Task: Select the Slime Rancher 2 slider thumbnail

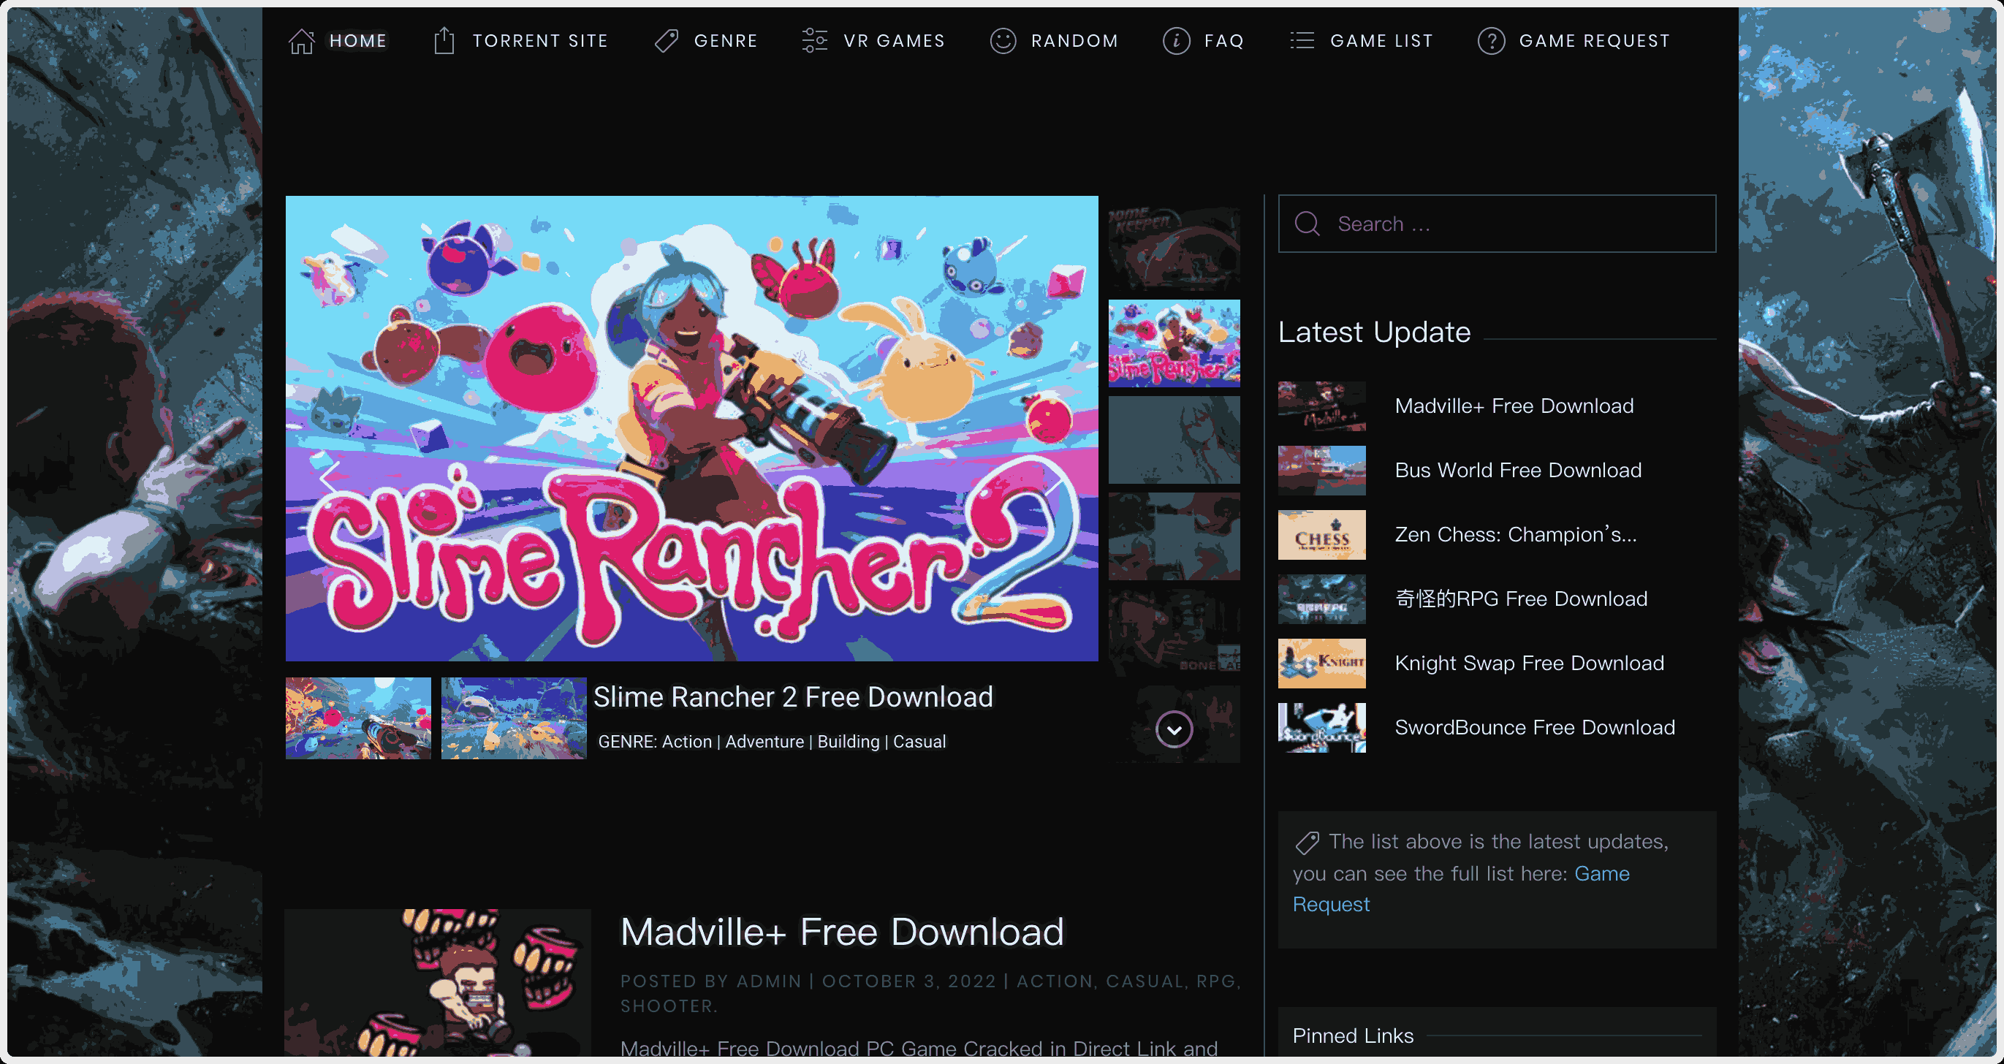Action: [1174, 343]
